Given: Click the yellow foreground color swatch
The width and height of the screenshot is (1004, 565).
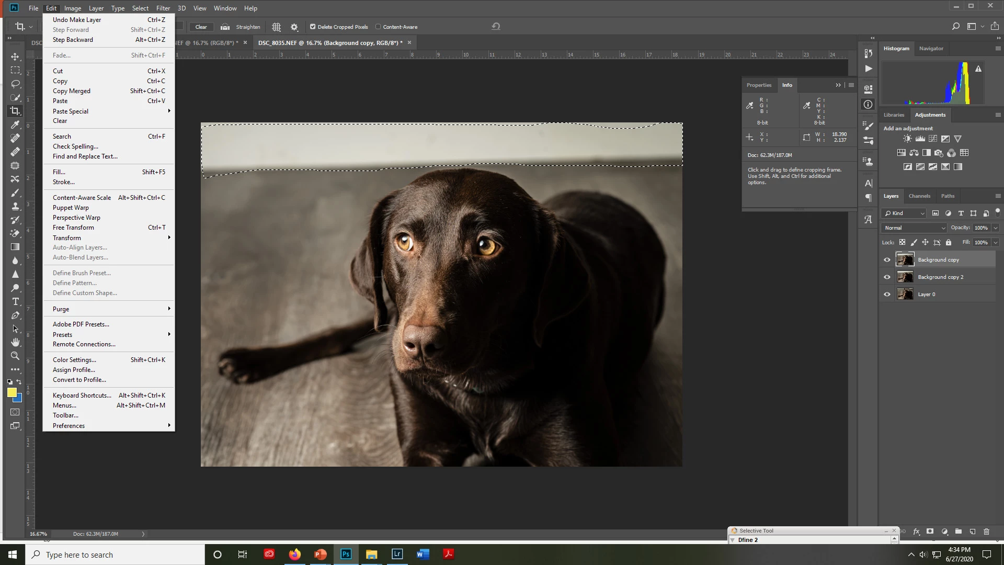Looking at the screenshot, I should coord(12,392).
